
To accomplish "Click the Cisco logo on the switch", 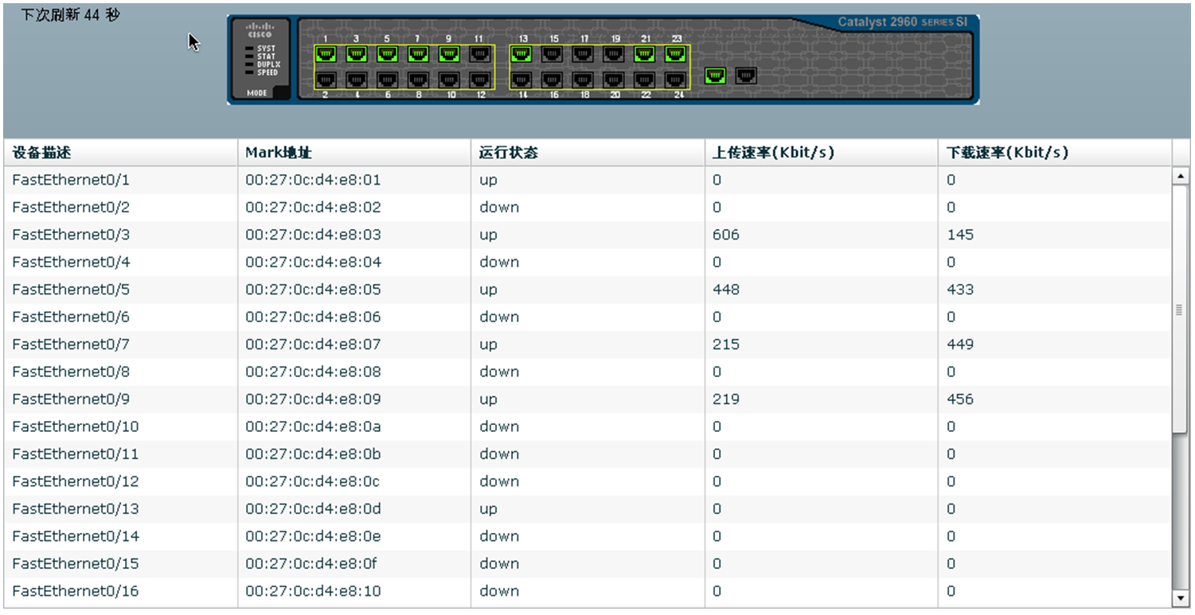I will coord(260,31).
